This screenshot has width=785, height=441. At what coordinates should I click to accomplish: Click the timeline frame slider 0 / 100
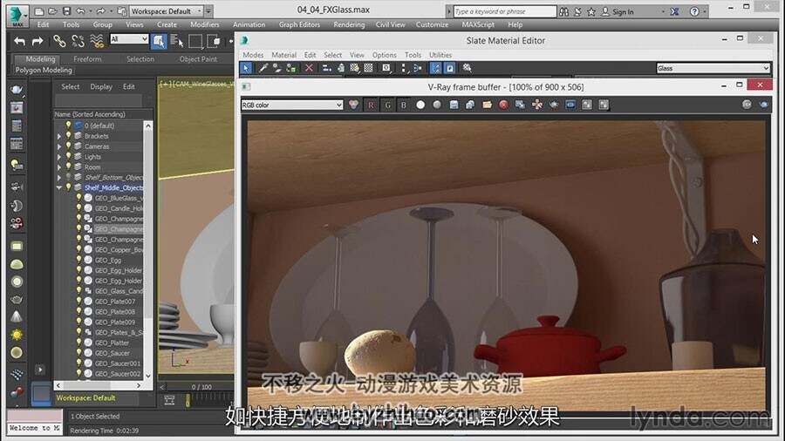pyautogui.click(x=201, y=387)
